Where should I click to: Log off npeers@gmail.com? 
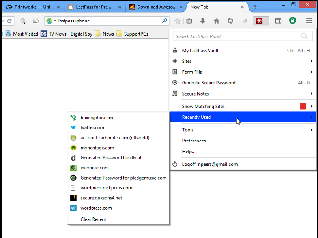pos(243,164)
